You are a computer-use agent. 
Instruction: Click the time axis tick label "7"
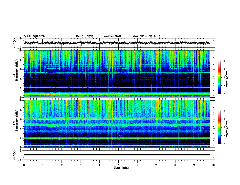(x=156, y=165)
